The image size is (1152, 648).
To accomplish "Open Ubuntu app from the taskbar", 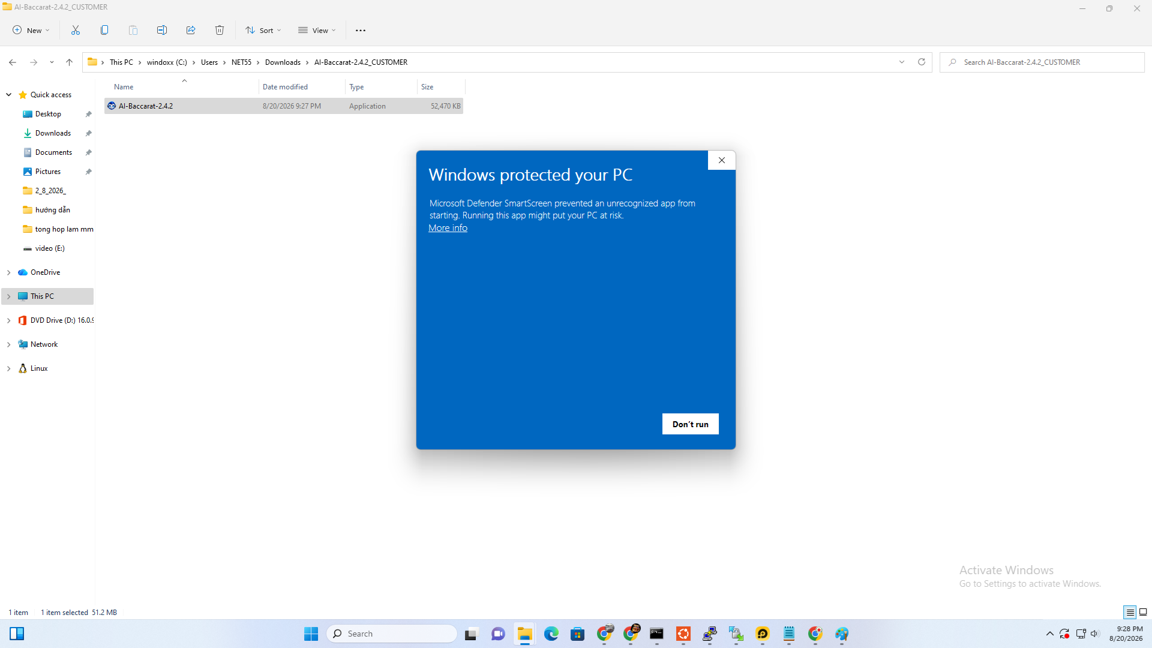I will click(683, 634).
